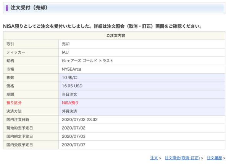Select the 当日注文 value
The height and width of the screenshot is (164, 229).
69,95
